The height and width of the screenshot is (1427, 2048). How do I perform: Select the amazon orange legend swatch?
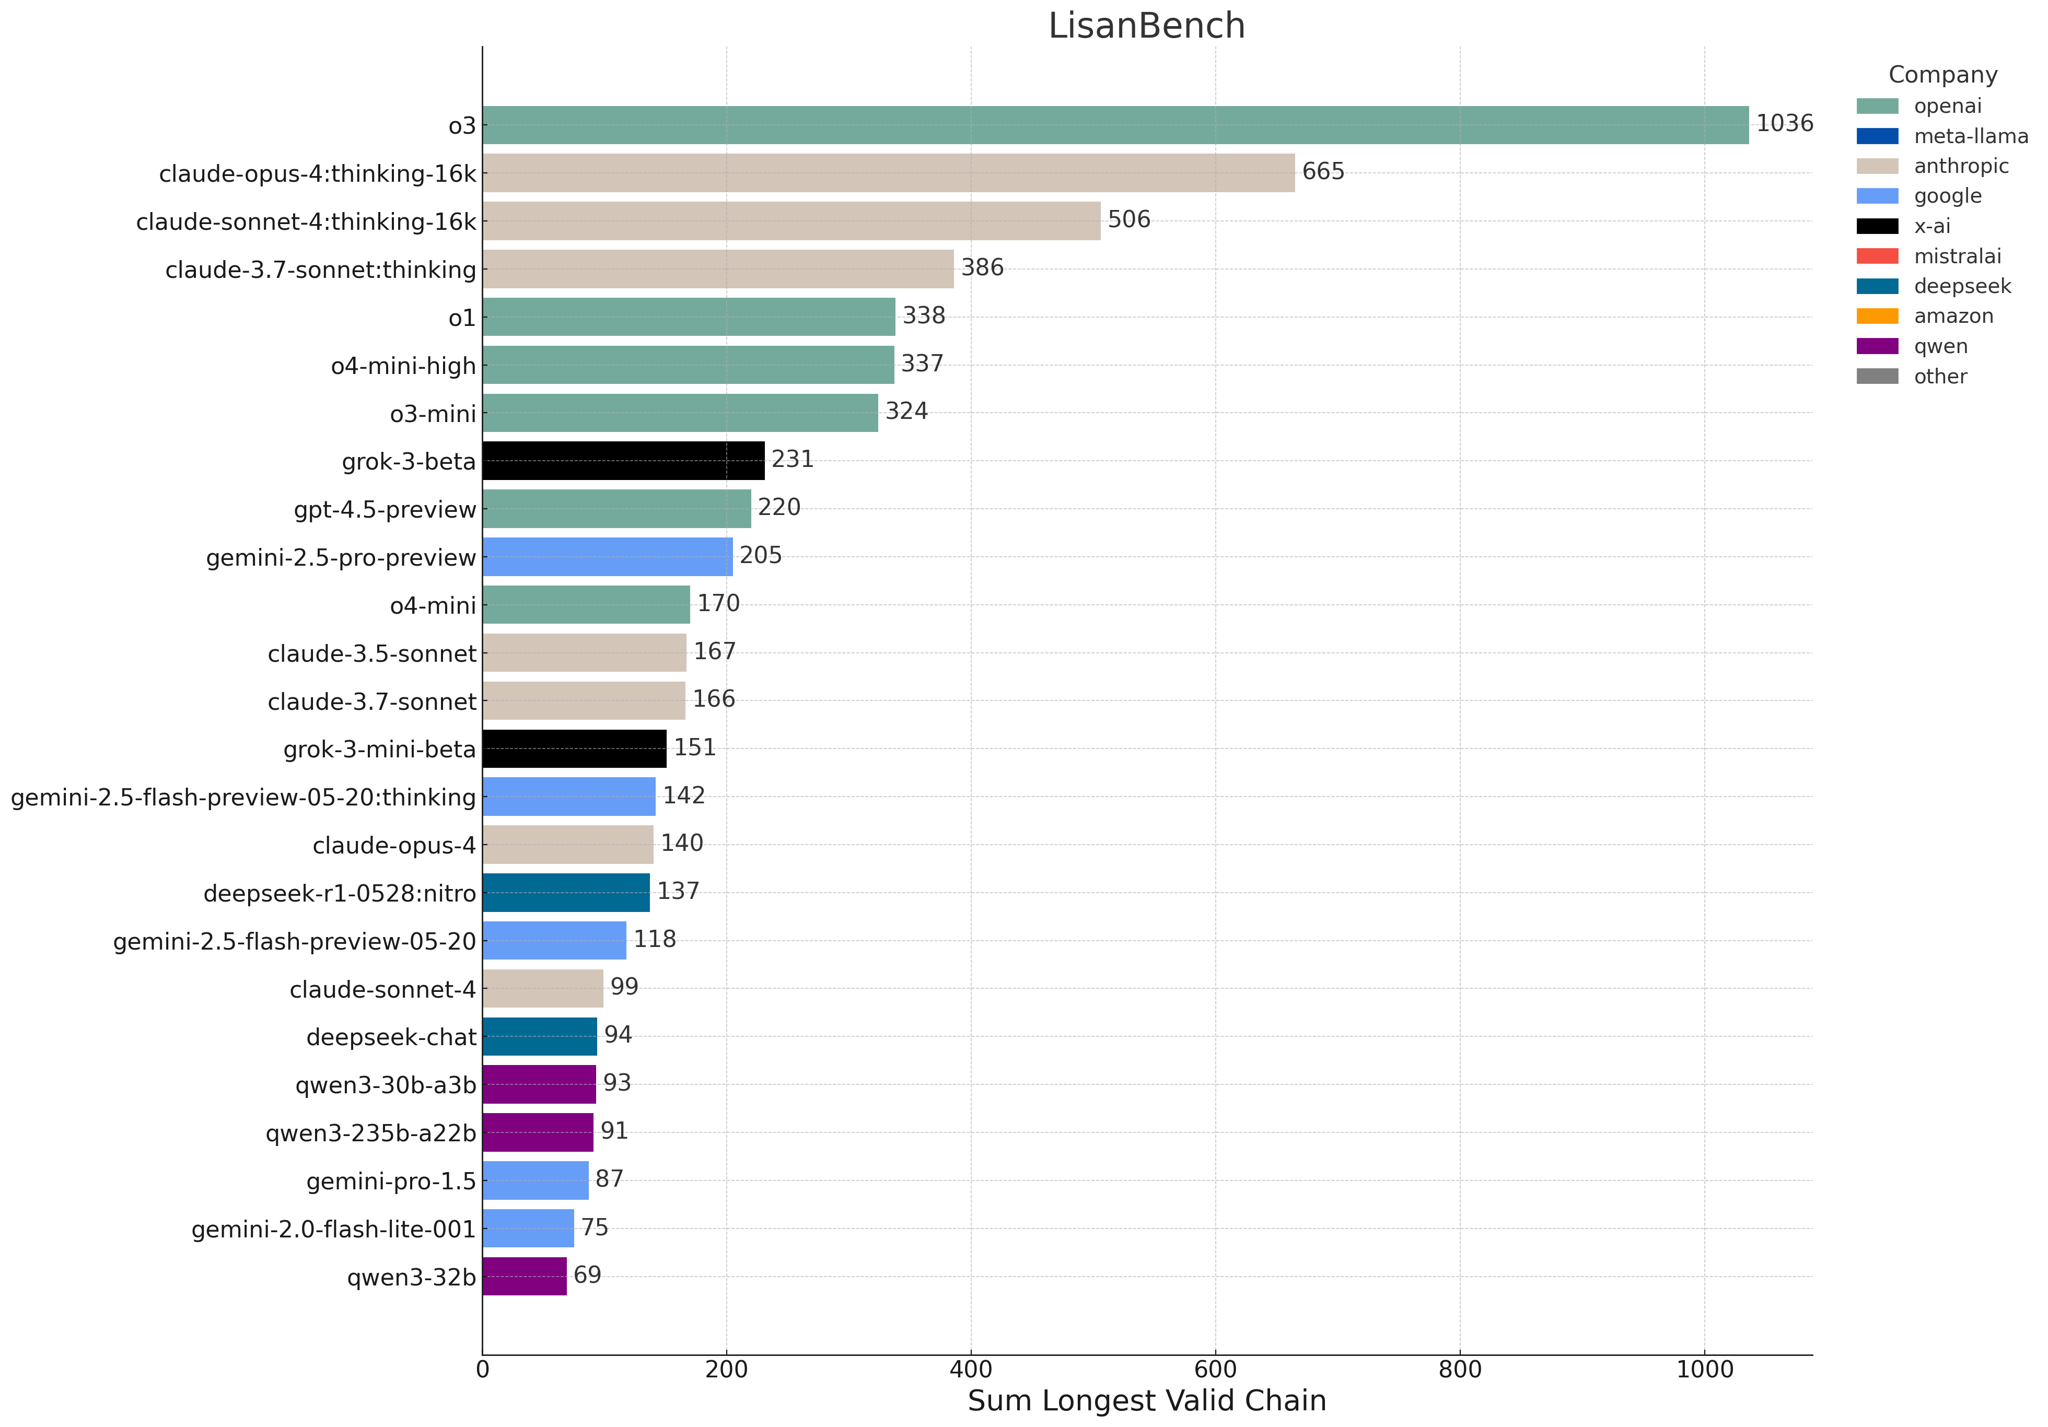1877,317
